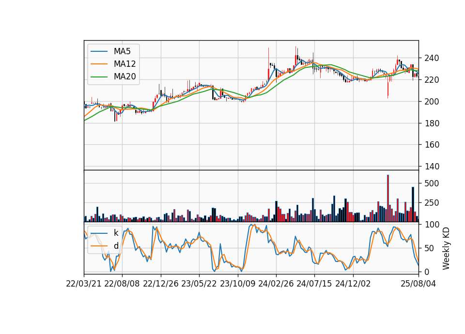Click the 23/05/22 date label
The height and width of the screenshot is (334, 465).
click(x=199, y=284)
